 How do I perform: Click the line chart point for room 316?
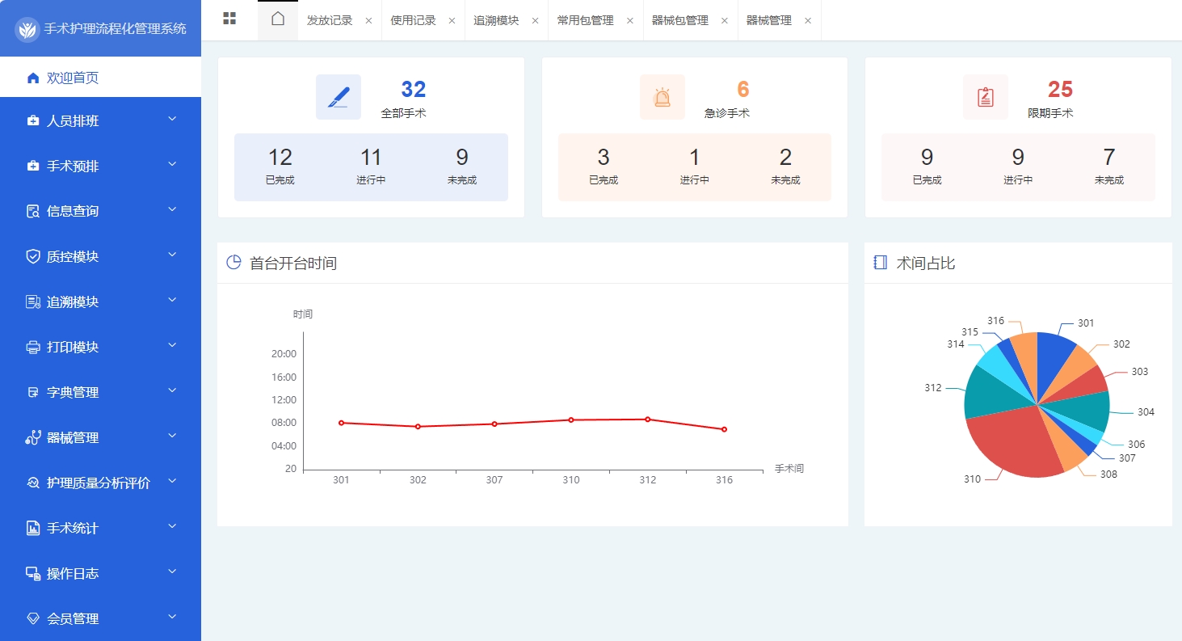pyautogui.click(x=724, y=429)
